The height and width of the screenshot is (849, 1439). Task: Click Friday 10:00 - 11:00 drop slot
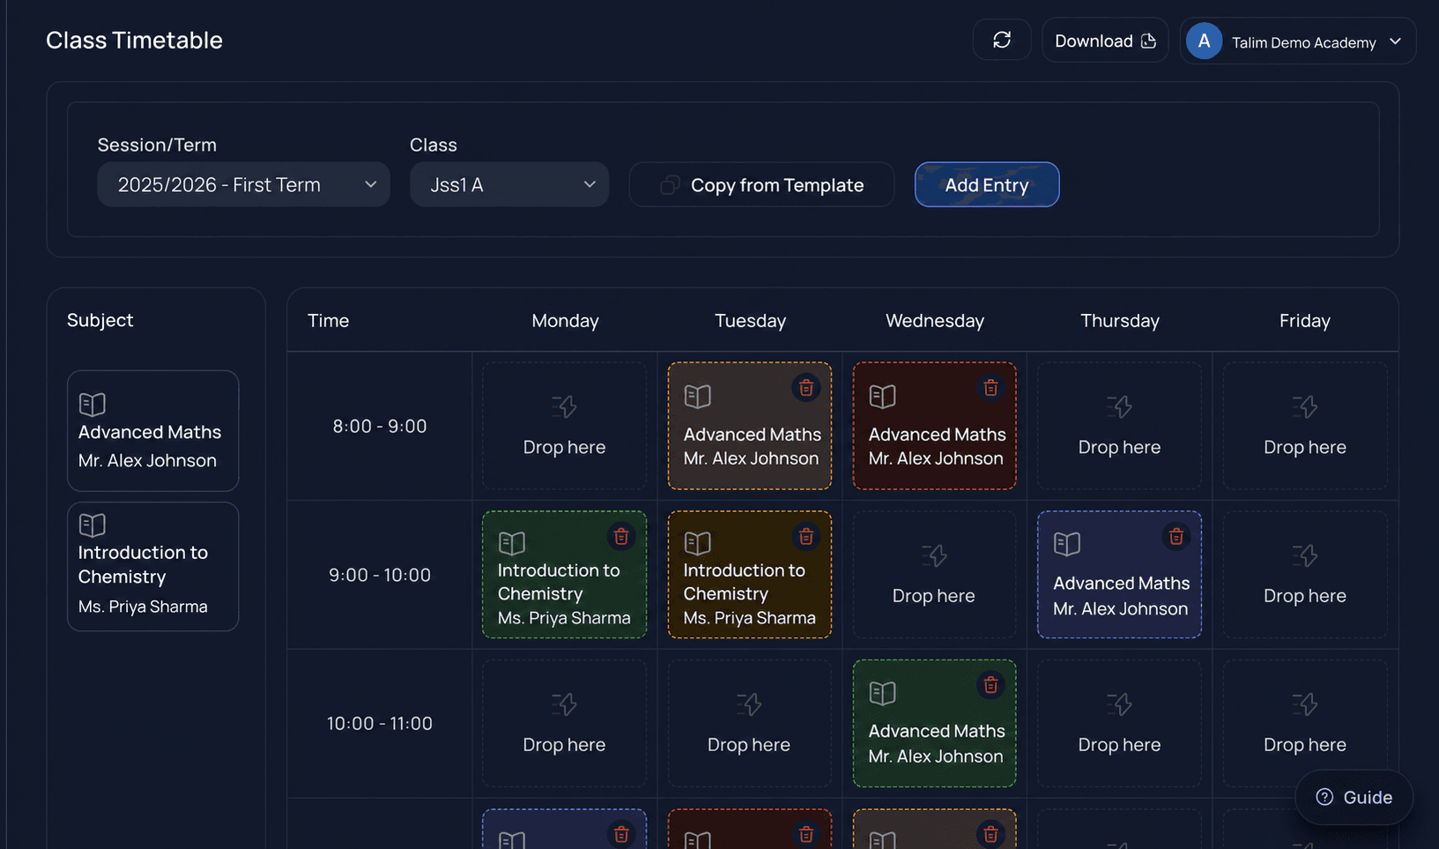[x=1305, y=723]
